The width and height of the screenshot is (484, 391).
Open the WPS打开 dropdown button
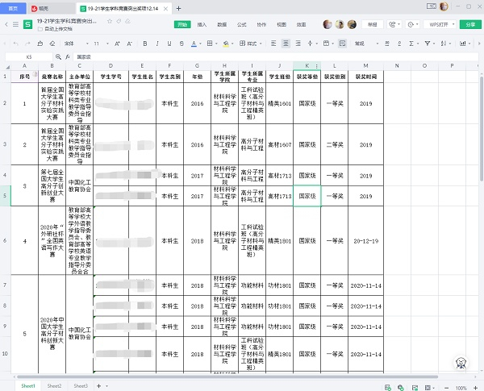point(440,24)
